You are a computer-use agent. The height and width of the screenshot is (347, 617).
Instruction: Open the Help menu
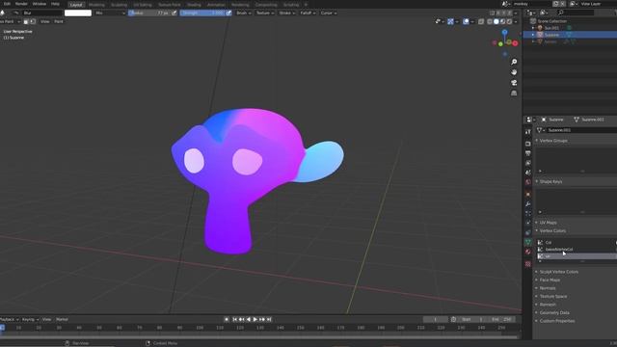pos(55,4)
